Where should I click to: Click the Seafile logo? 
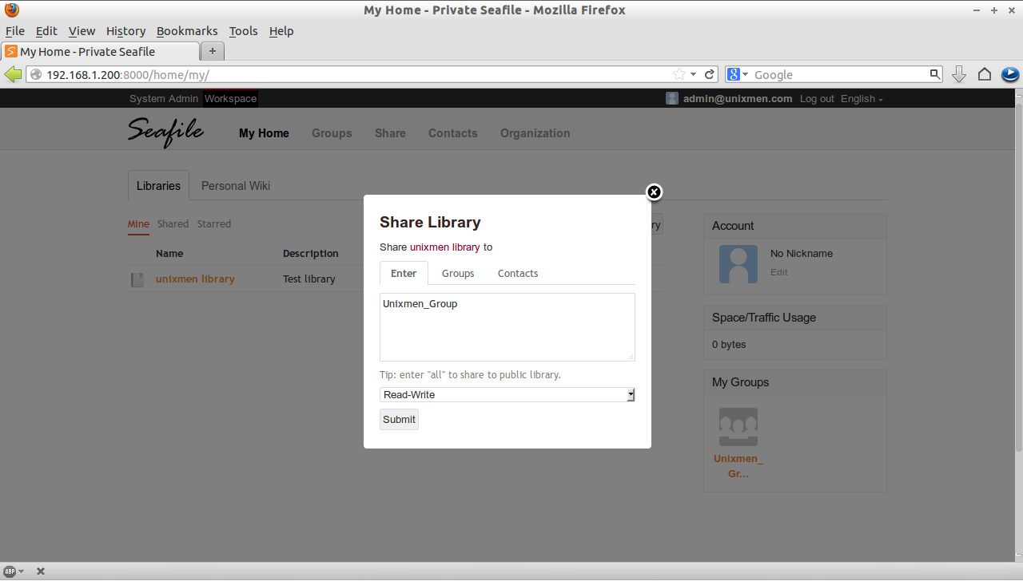(166, 132)
